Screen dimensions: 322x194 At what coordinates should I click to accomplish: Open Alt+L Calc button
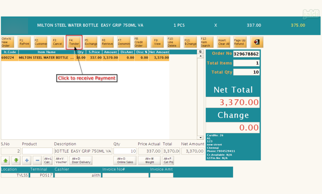[x=48, y=161]
